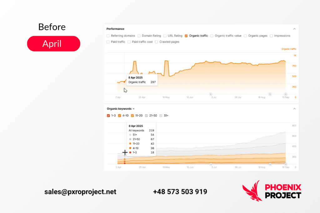Image resolution: width=320 pixels, height=213 pixels.
Task: Enable the Crawled pages checkbox
Action: click(x=156, y=42)
